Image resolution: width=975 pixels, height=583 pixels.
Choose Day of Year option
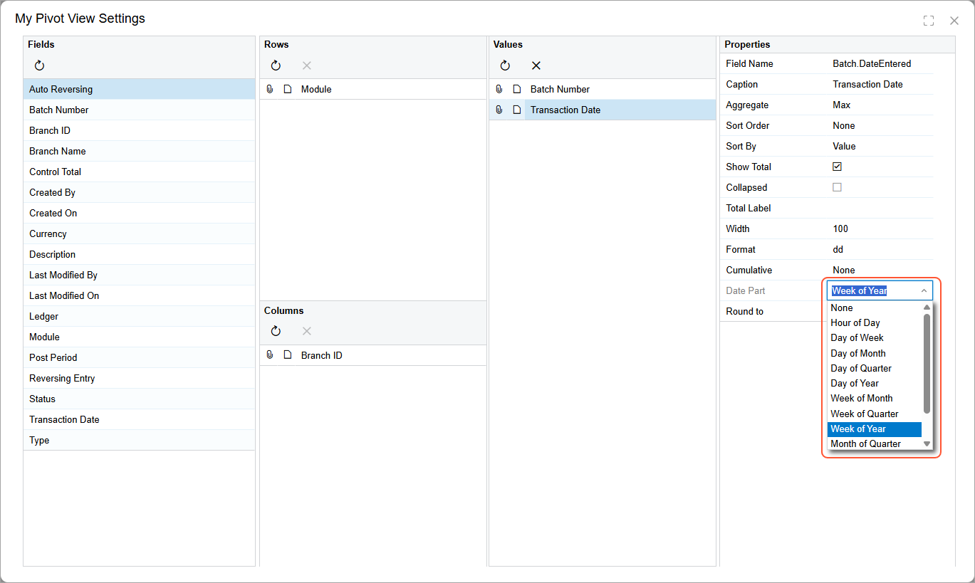pyautogui.click(x=875, y=383)
